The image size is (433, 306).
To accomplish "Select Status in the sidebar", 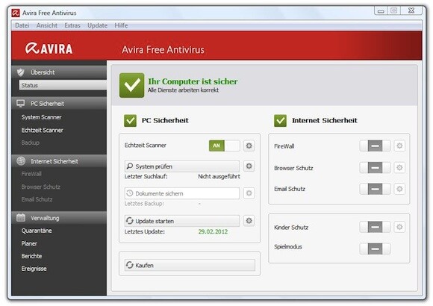I will 63,85.
